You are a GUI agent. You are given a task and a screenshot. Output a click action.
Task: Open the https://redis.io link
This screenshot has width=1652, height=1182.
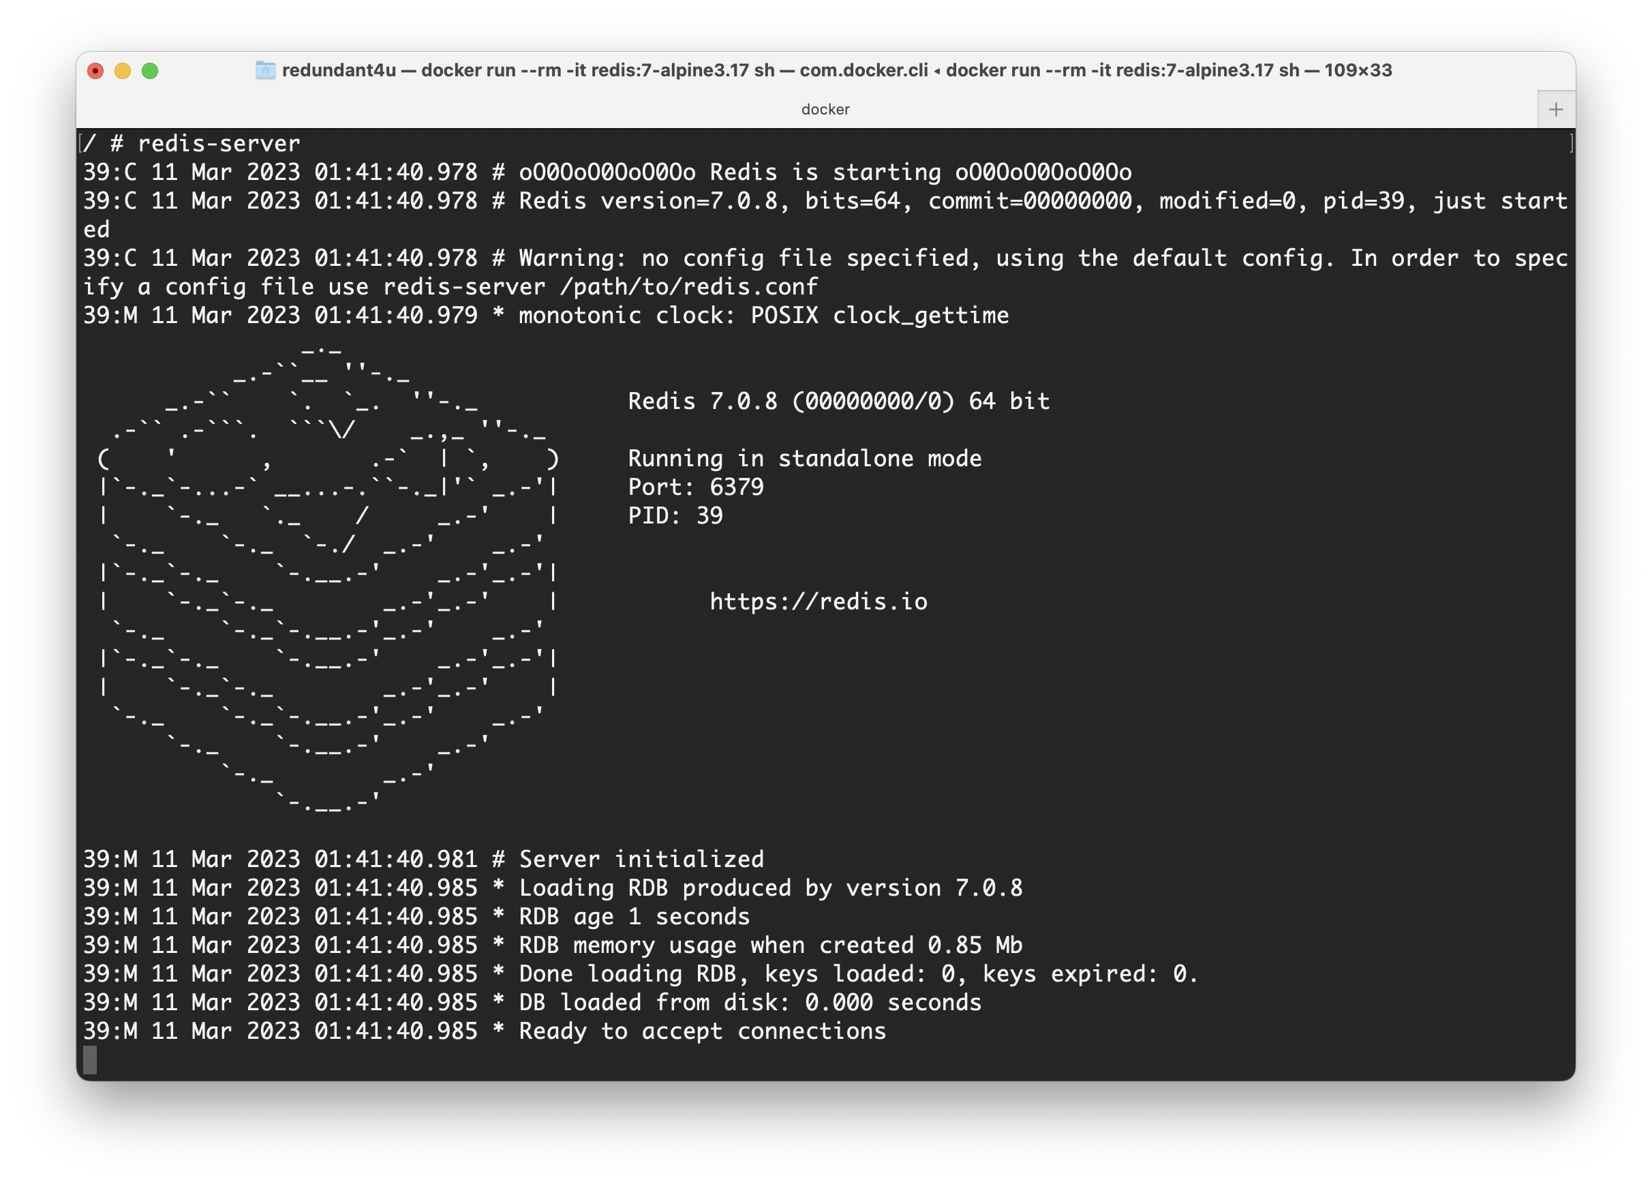[x=819, y=602]
